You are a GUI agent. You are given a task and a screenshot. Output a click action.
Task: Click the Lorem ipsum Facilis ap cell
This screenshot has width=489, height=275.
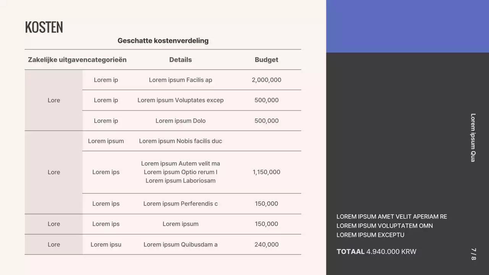[x=180, y=80]
